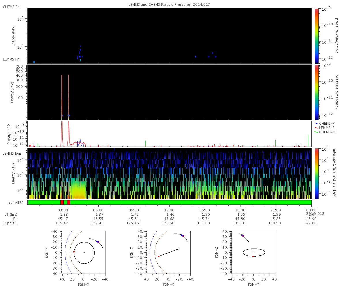Click the KSM-X versus KSM-Y orbit plot
Viewport: 346px width, 288px height.
pos(84,252)
